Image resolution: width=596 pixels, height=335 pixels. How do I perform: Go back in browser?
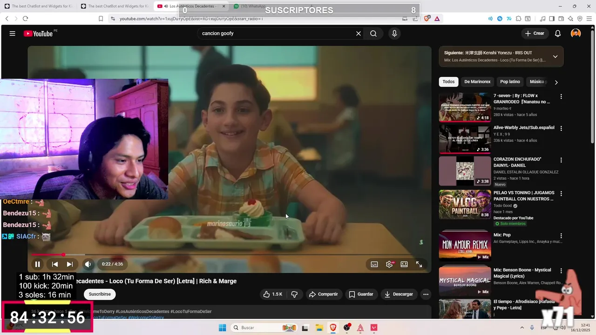(7, 19)
